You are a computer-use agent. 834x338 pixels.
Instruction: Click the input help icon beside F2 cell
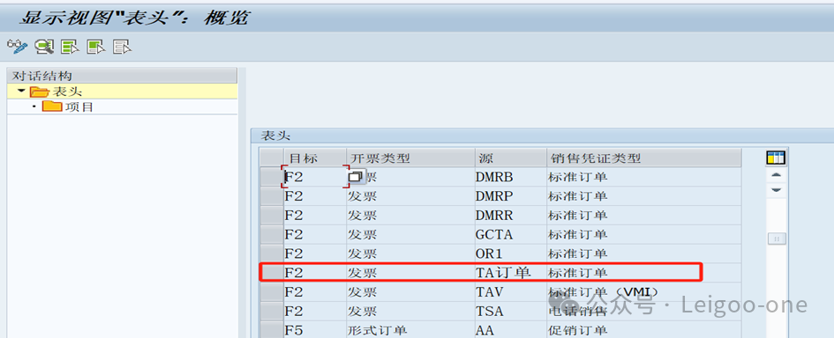pyautogui.click(x=357, y=177)
